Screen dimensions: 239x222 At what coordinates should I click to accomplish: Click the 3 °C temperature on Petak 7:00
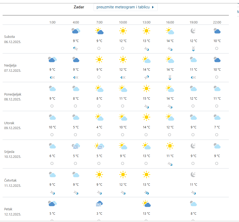99,213
